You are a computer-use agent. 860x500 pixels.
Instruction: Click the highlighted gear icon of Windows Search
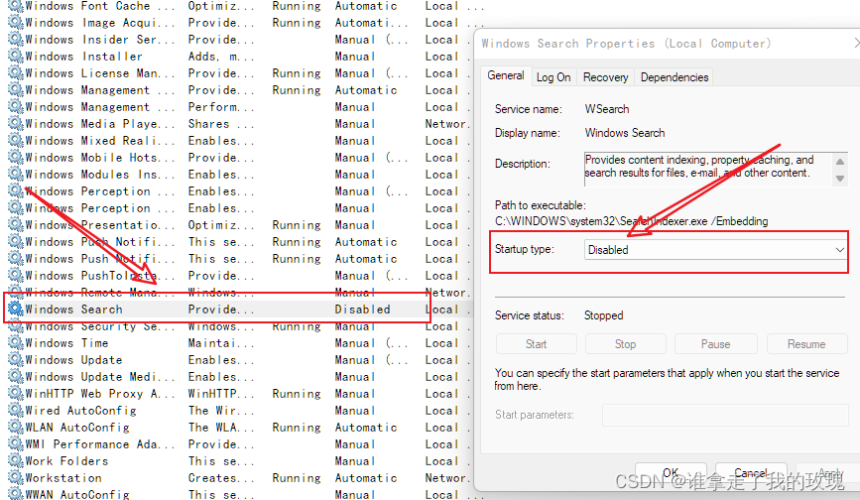(15, 310)
